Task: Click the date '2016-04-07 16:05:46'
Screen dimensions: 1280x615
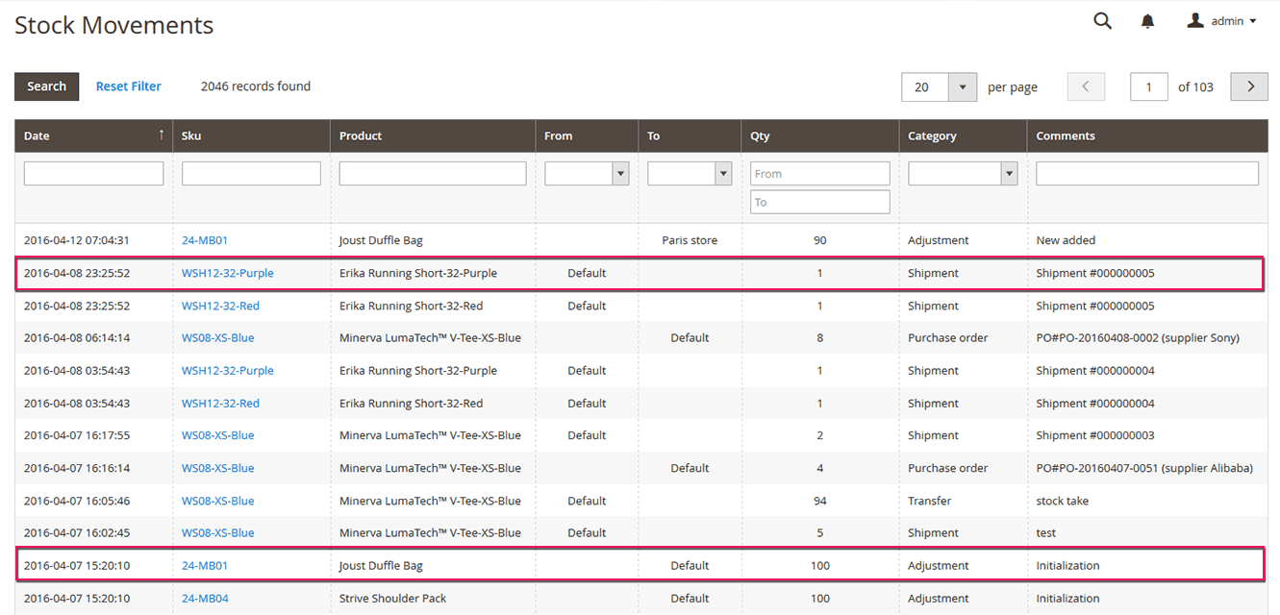Action: [77, 501]
